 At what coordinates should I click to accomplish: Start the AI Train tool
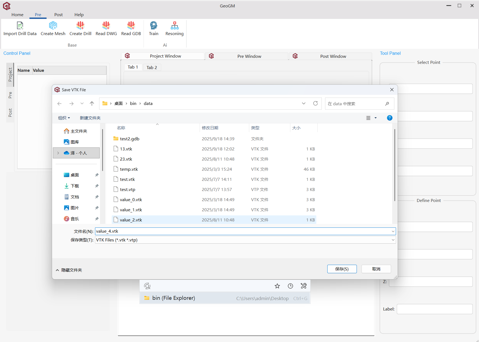click(154, 26)
